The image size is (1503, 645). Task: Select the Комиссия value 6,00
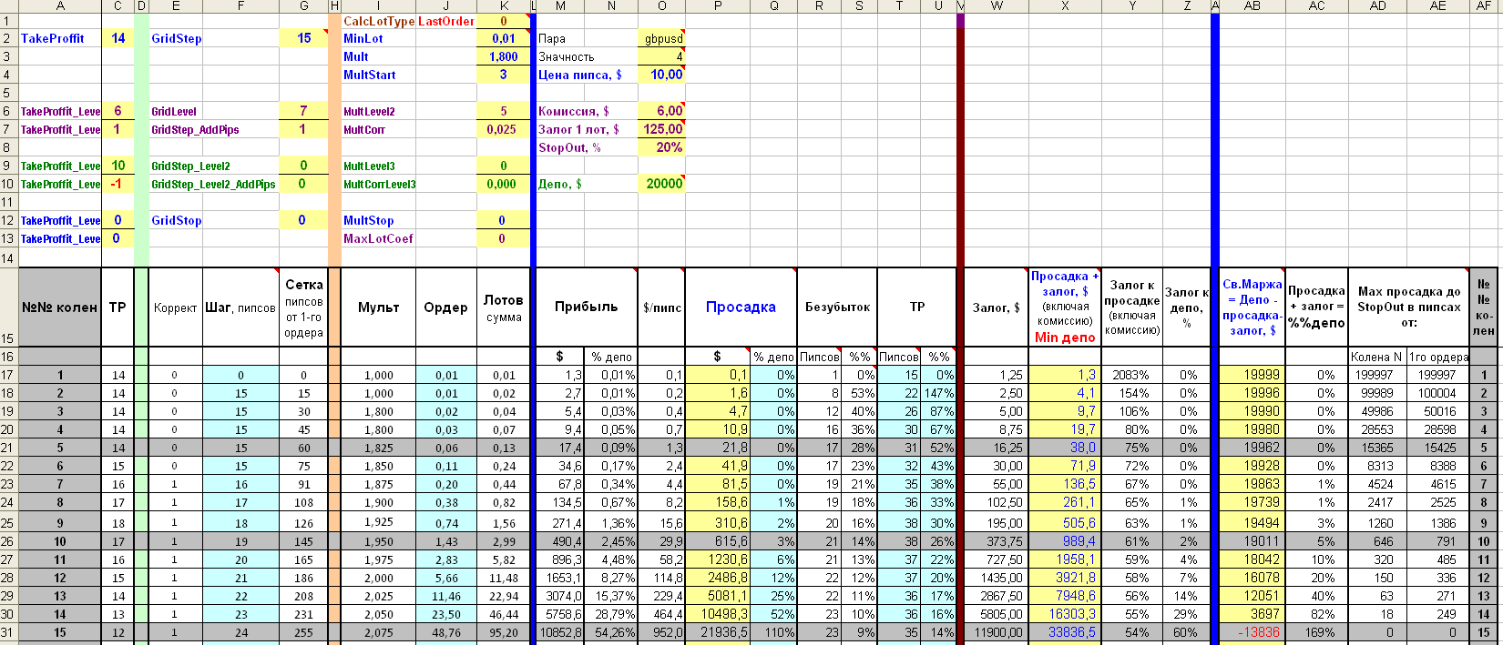click(x=661, y=111)
